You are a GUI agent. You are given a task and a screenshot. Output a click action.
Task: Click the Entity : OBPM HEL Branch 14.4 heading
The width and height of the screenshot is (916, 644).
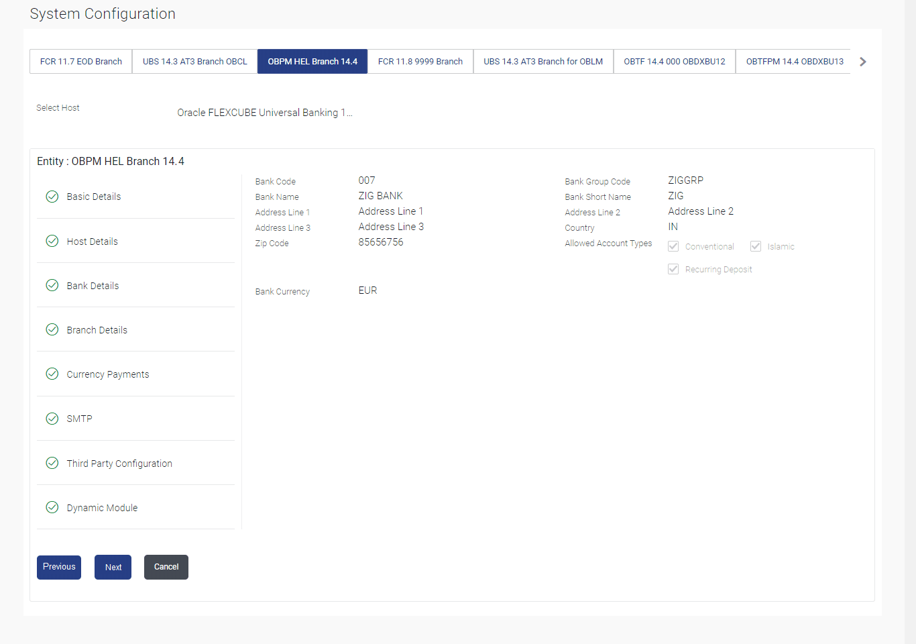(x=111, y=161)
